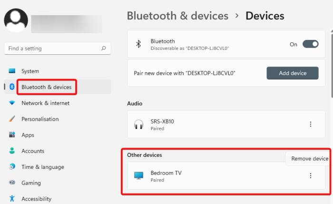Click the Find a setting search box
Image resolution: width=333 pixels, height=204 pixels.
[52, 49]
